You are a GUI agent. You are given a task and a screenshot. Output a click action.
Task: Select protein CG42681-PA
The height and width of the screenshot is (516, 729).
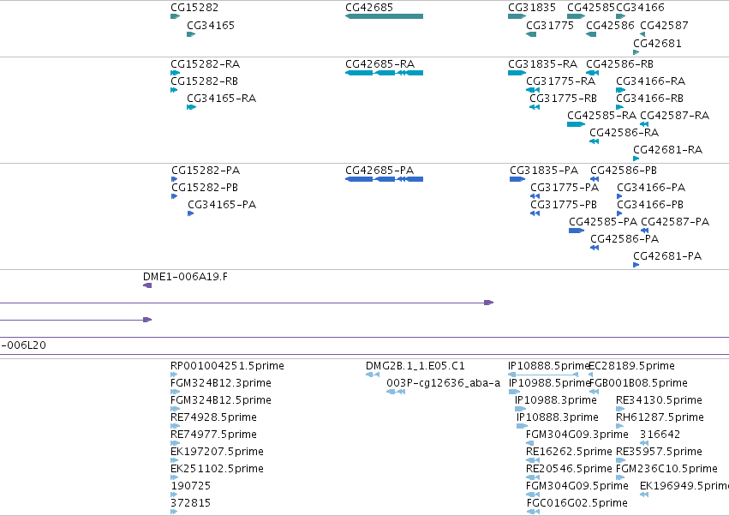click(667, 256)
